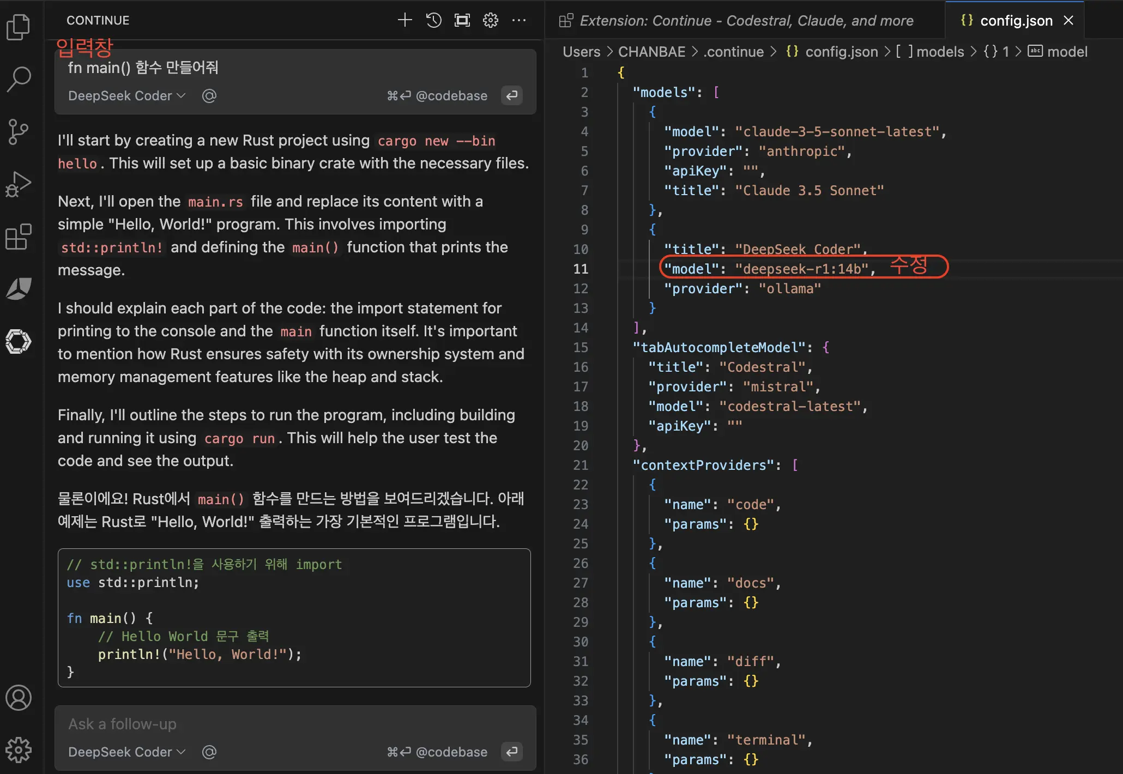Viewport: 1123px width, 774px height.
Task: Open the Explorer view in activity bar
Action: 19,27
